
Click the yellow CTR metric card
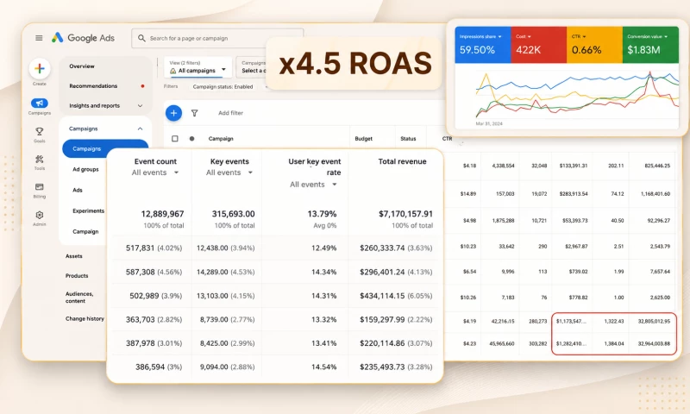point(594,45)
